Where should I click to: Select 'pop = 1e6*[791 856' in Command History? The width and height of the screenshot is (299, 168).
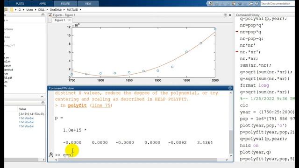(267, 119)
